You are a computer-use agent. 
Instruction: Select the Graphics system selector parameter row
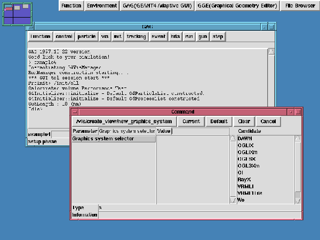point(114,139)
